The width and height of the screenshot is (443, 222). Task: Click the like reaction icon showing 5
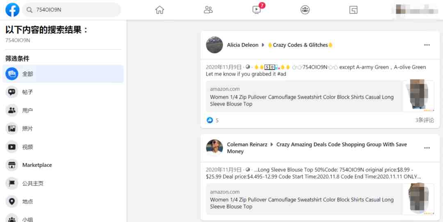pos(210,120)
